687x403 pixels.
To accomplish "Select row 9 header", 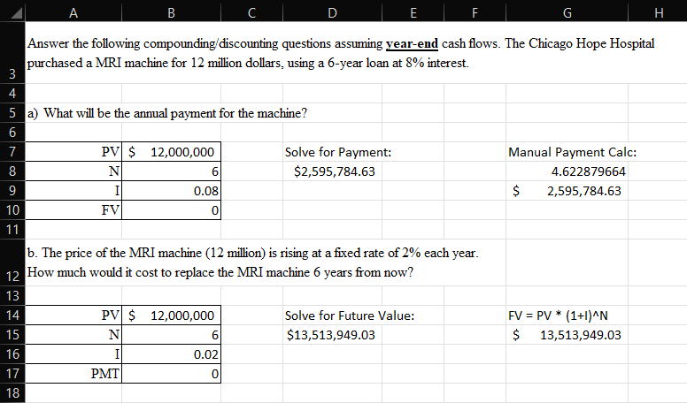I will coord(12,190).
